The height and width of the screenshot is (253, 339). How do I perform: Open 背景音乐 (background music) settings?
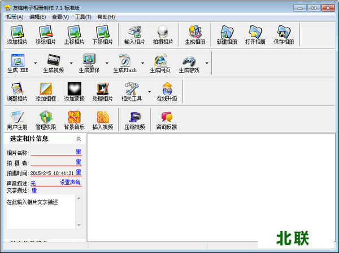coord(75,118)
